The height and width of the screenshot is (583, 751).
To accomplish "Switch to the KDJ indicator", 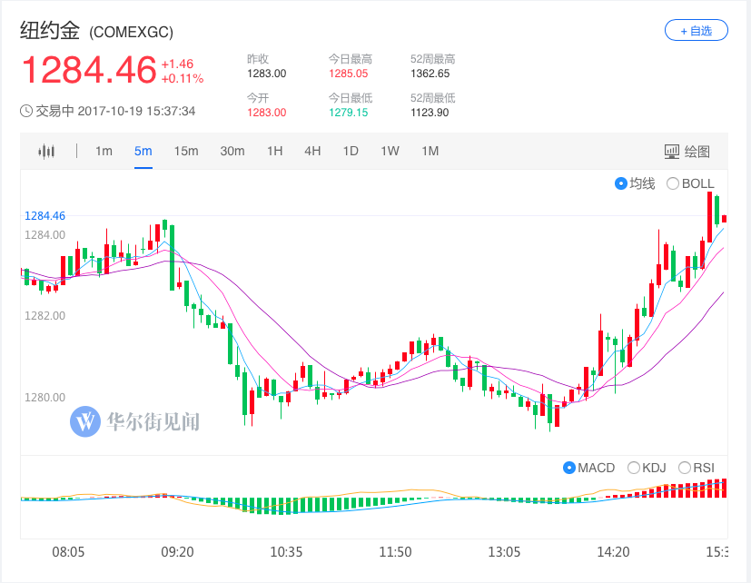I will pos(633,468).
